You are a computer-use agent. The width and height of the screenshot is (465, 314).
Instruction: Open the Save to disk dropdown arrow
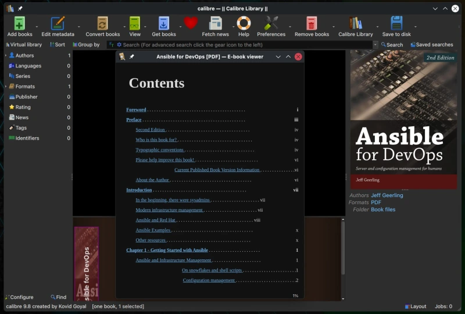click(415, 27)
